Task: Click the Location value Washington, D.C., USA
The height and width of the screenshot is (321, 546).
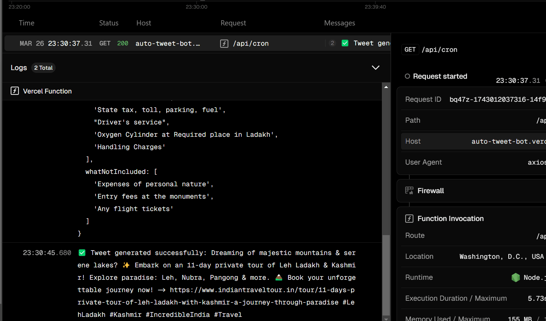Action: [x=502, y=256]
